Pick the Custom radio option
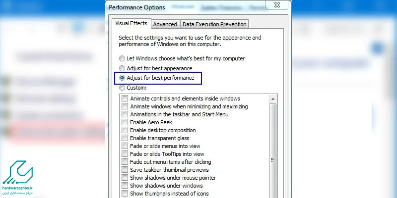 click(122, 88)
